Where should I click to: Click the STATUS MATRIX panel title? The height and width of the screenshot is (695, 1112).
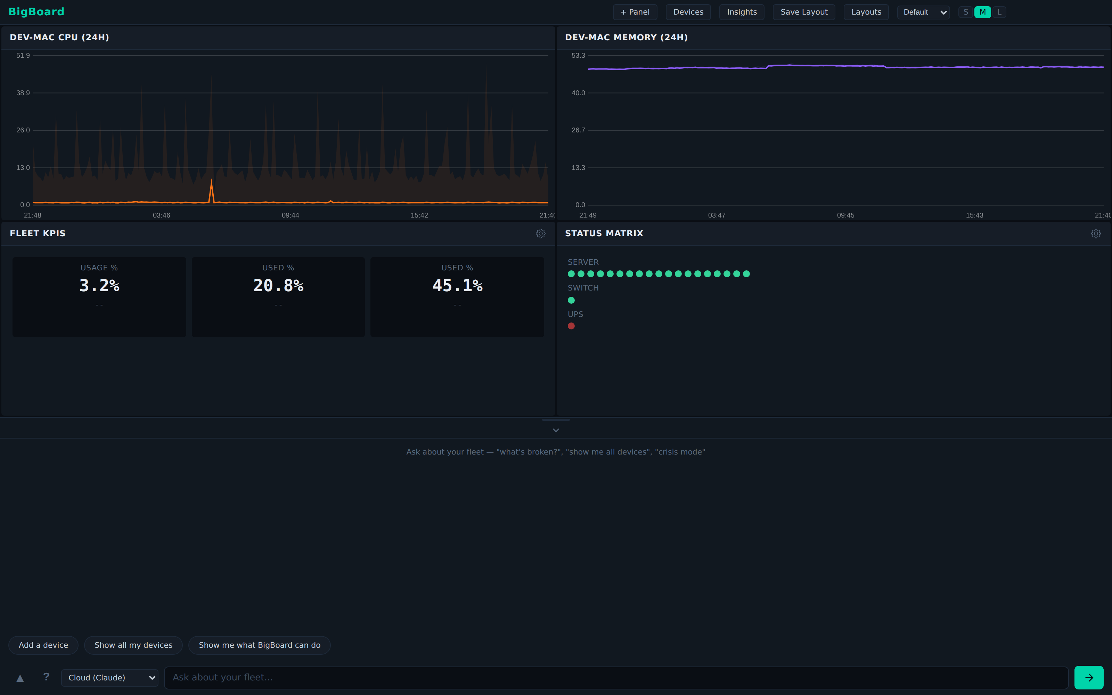coord(604,234)
